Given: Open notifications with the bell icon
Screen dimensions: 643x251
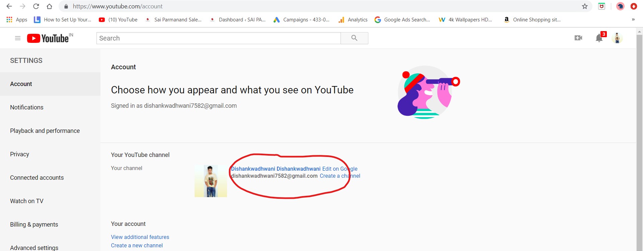Looking at the screenshot, I should point(599,38).
